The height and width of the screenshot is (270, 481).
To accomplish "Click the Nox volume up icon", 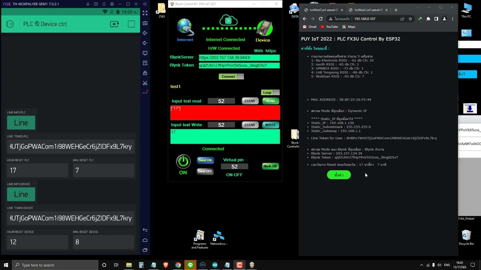I will 145,33.
